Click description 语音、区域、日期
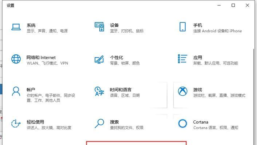 tap(125, 95)
